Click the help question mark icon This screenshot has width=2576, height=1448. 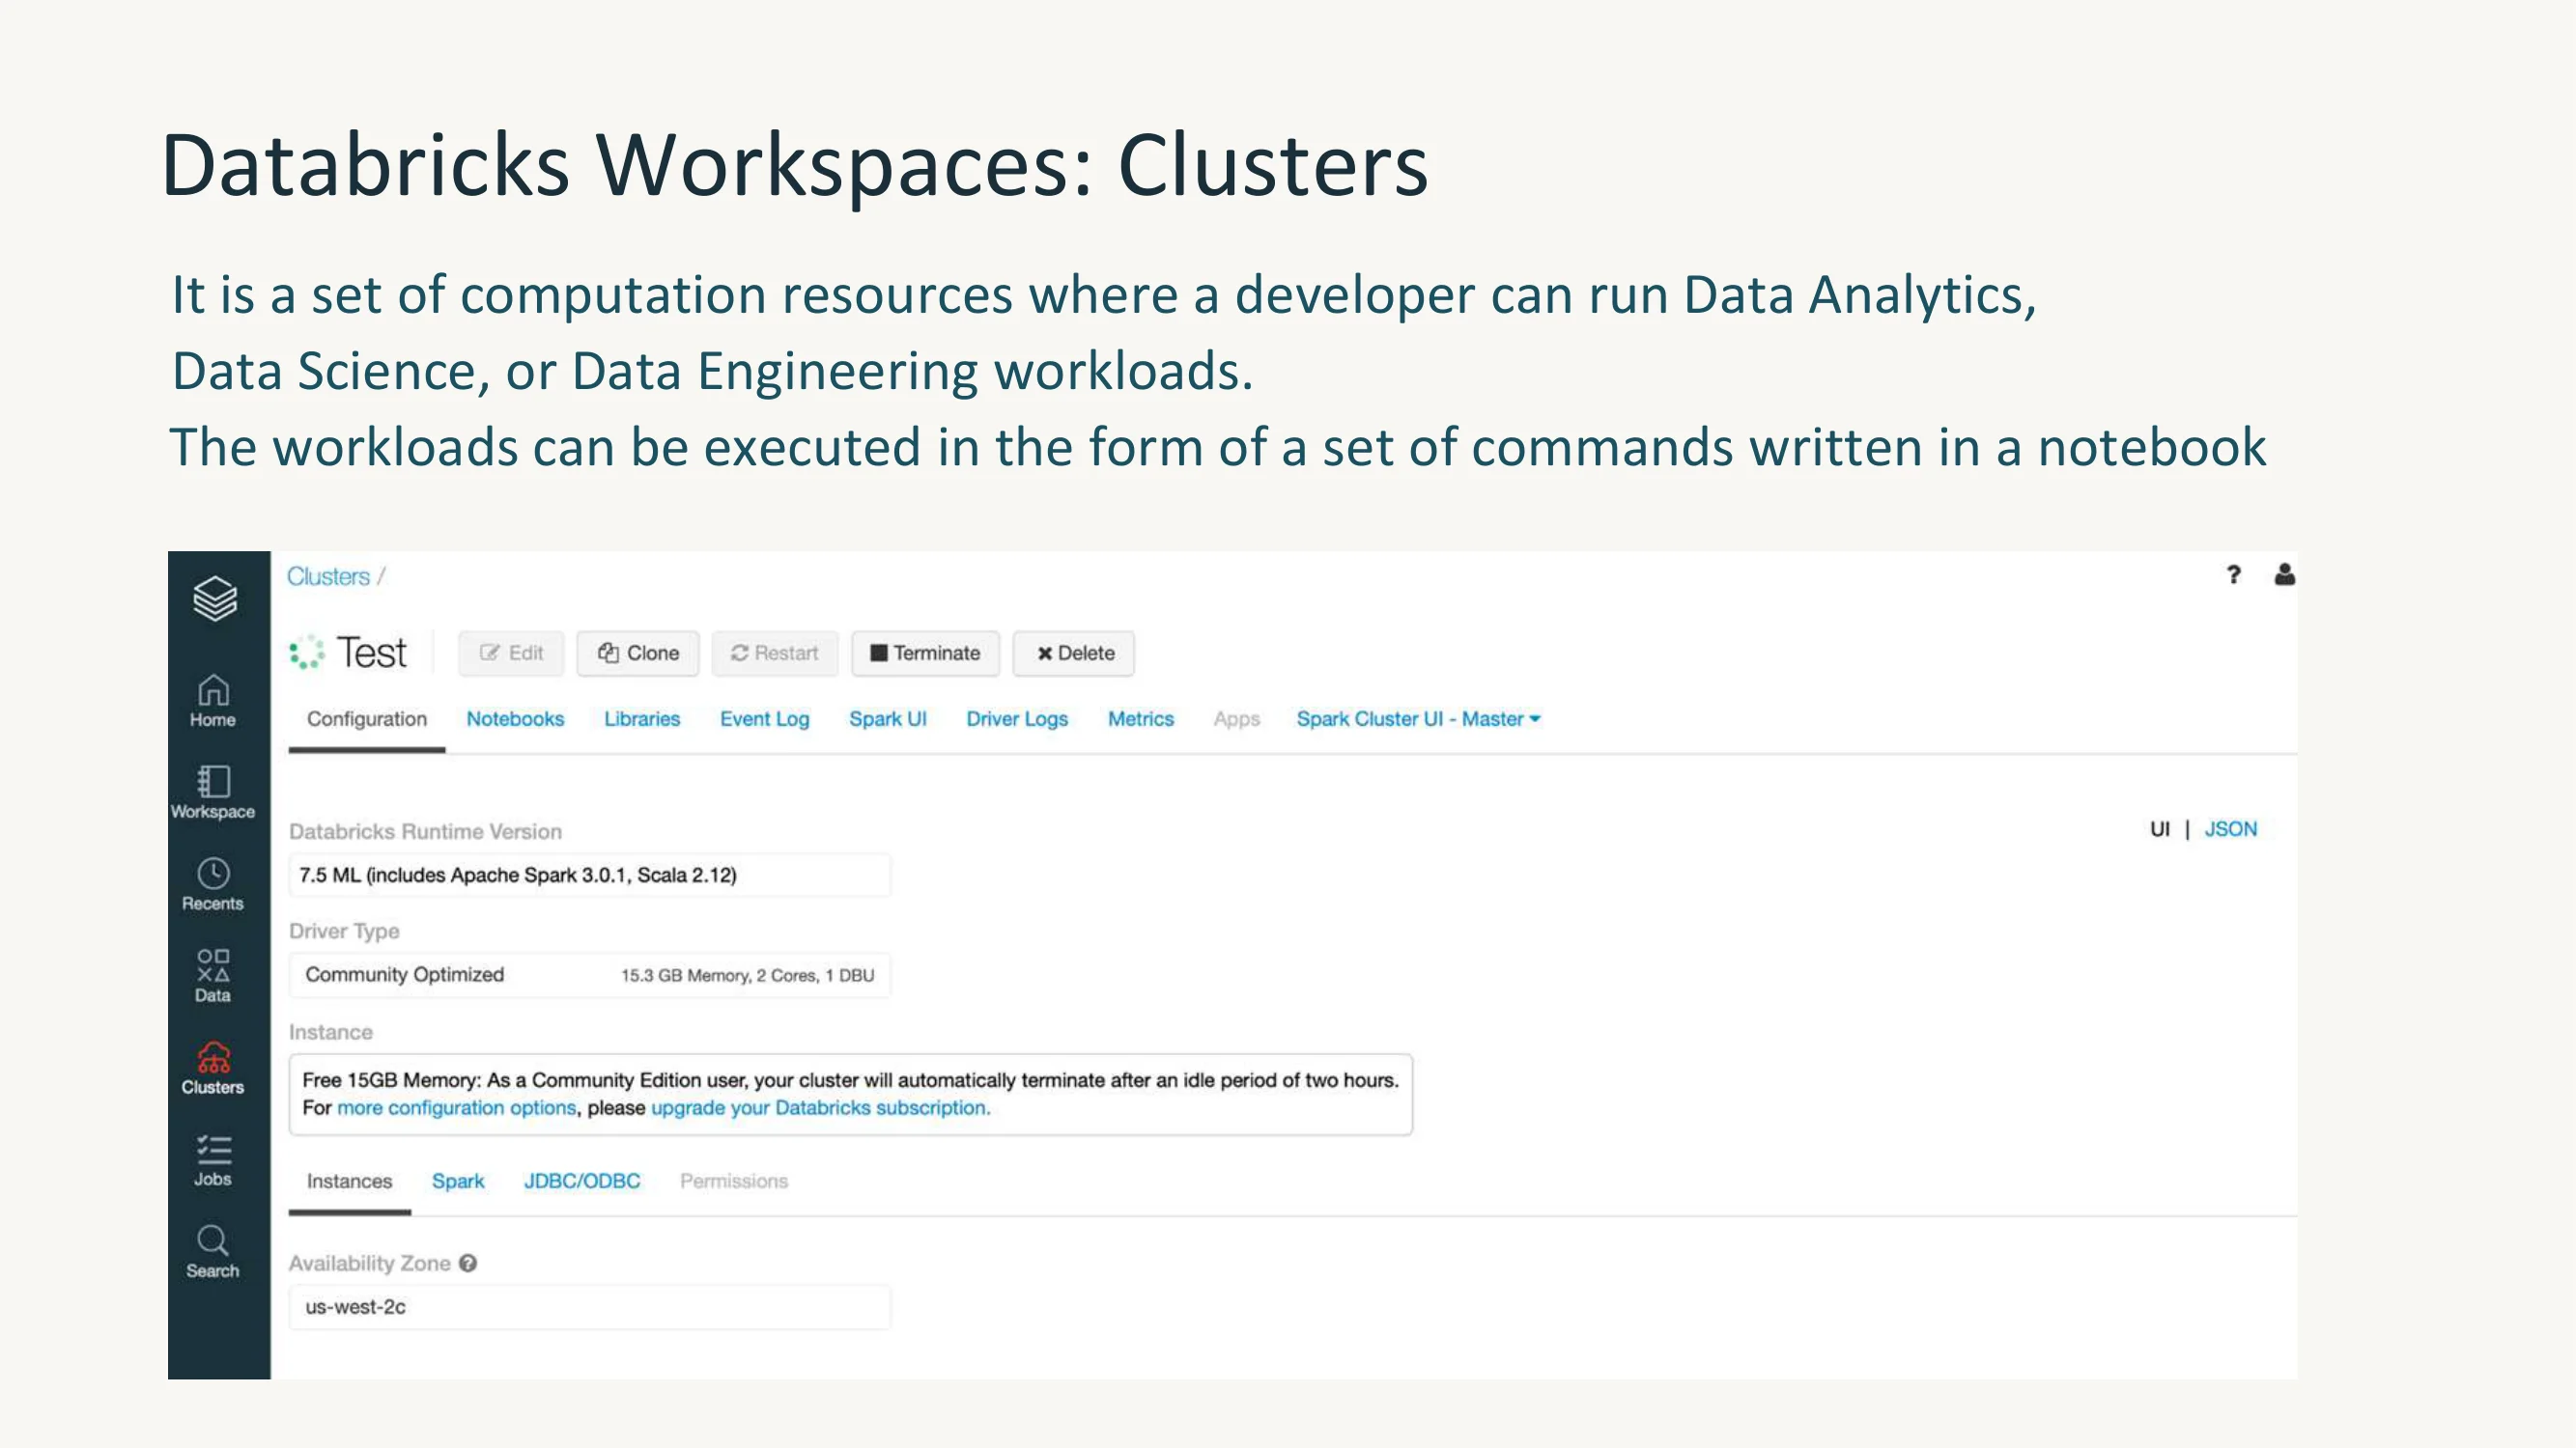pyautogui.click(x=2234, y=574)
